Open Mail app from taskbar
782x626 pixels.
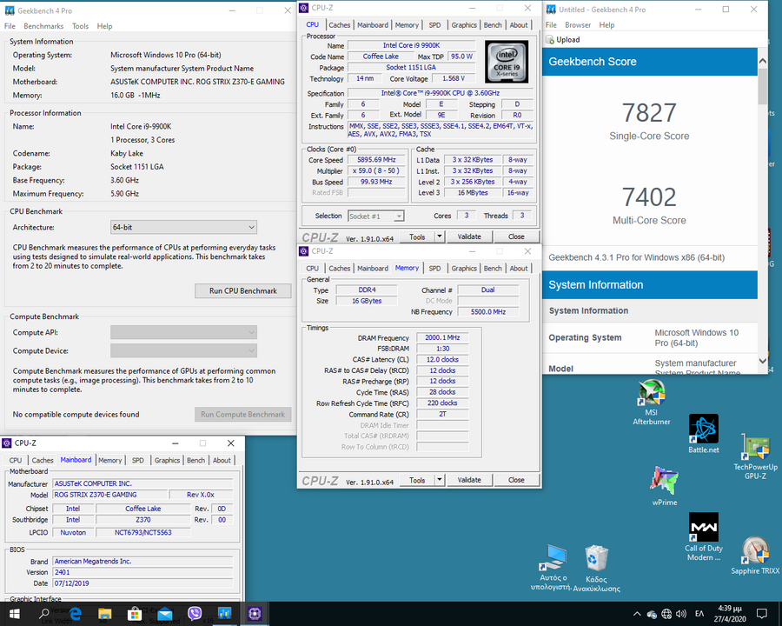pyautogui.click(x=164, y=614)
